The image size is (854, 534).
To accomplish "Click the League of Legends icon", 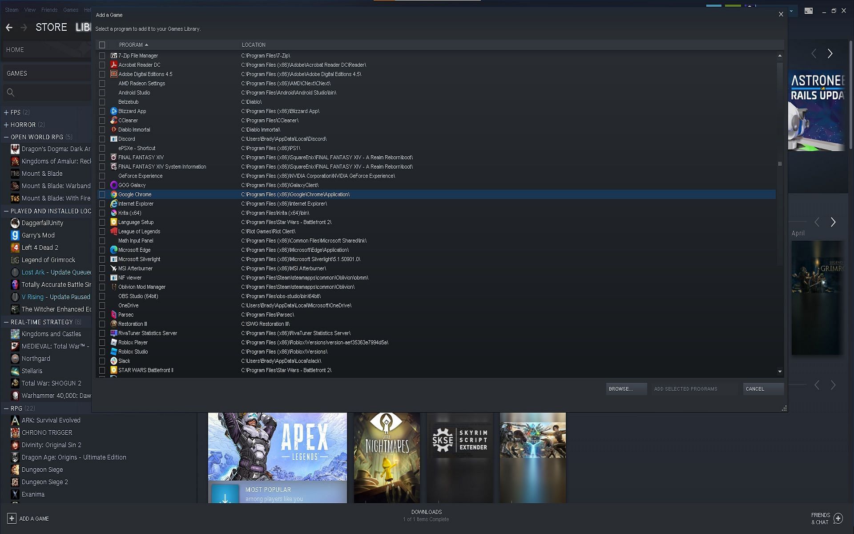I will [x=113, y=231].
